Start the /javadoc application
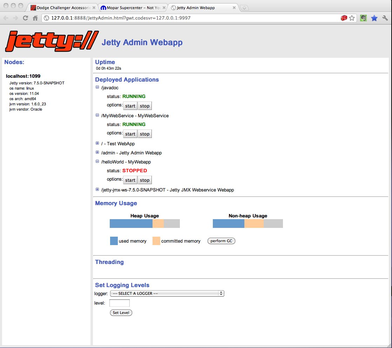This screenshot has width=392, height=348. click(130, 106)
